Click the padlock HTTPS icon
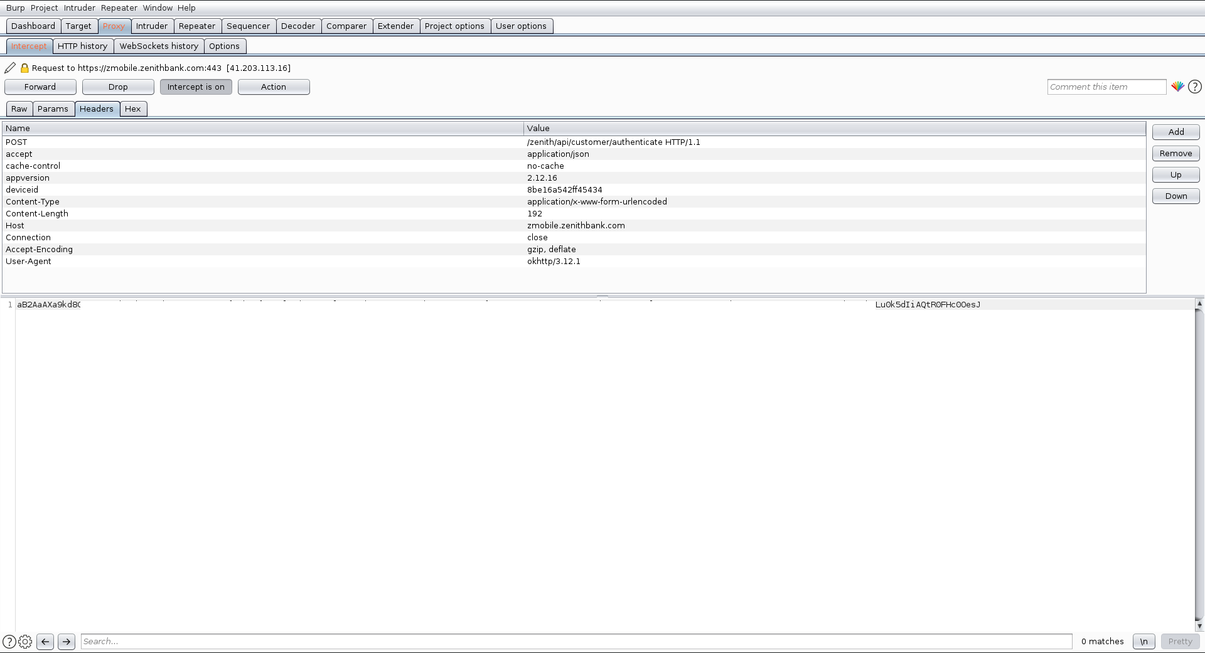 (x=24, y=68)
